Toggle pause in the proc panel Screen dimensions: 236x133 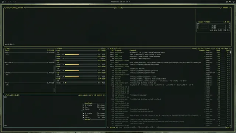(194, 48)
